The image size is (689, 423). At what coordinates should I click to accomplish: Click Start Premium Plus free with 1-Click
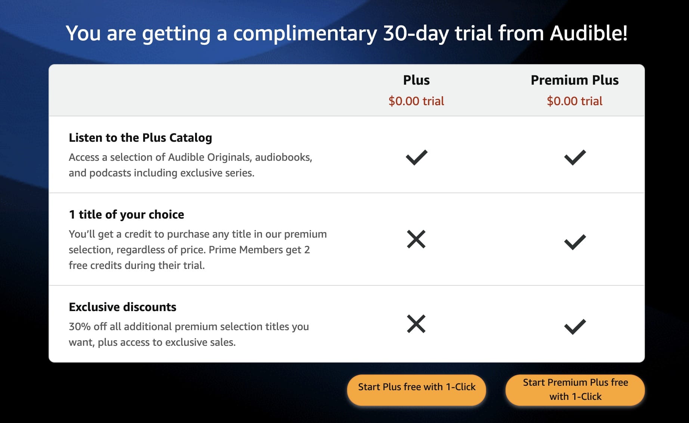574,389
